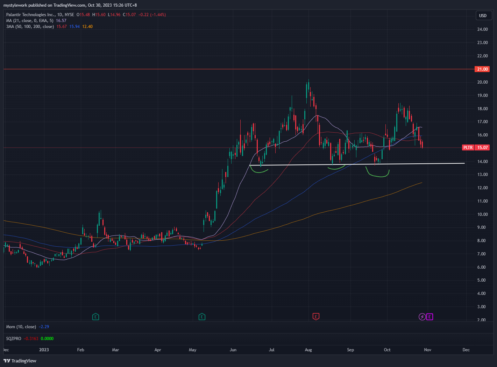Screen dimensions: 497x367
Task: Select the green arc under the June low
Action: 259,169
